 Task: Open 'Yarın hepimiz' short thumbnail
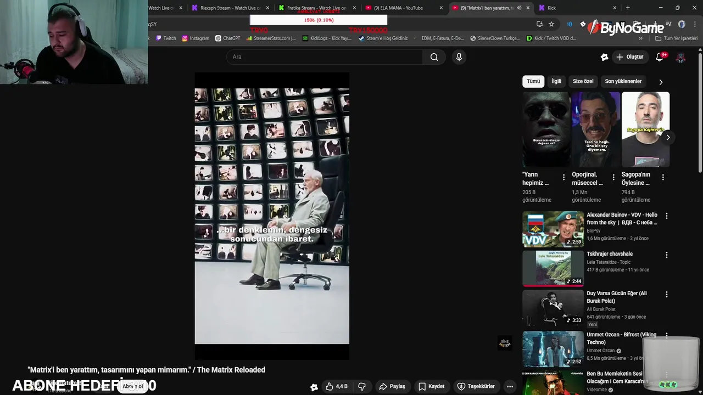click(546, 129)
